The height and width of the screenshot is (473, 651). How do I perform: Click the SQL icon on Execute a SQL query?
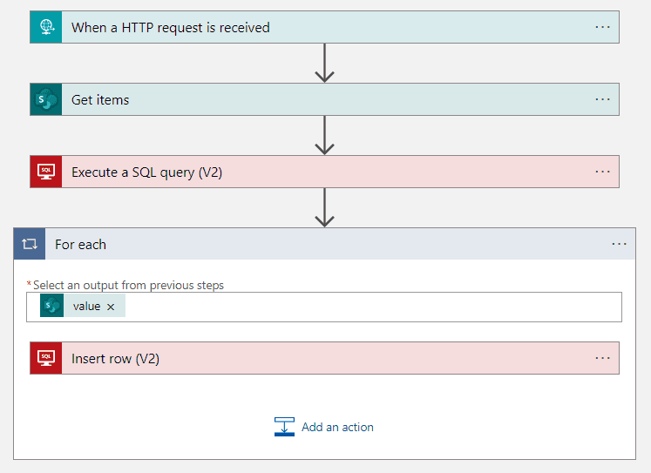coord(45,172)
